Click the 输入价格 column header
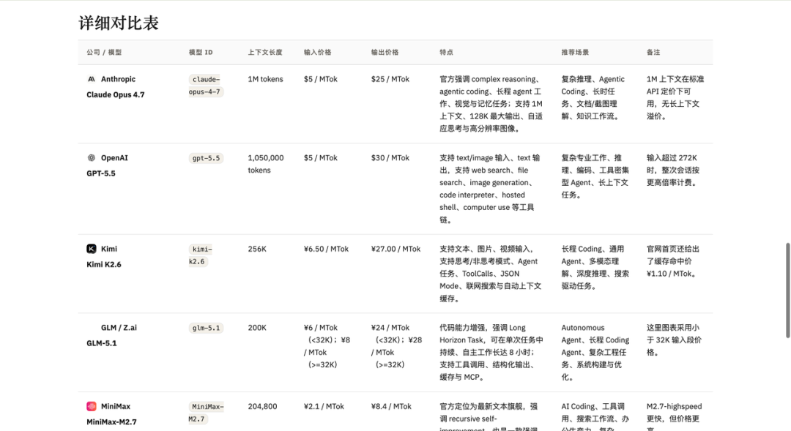 317,53
